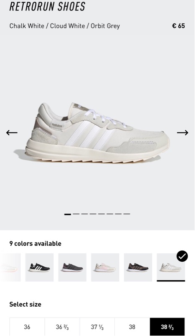Click the right arrow for next image
The width and height of the screenshot is (195, 336).
182,133
